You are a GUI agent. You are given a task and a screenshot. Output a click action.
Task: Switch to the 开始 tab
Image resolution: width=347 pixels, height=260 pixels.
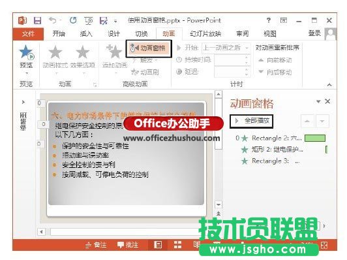(x=59, y=34)
